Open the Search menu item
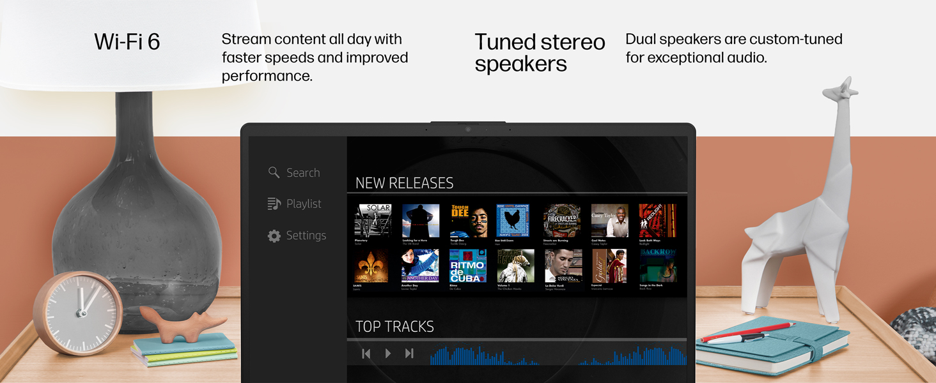The height and width of the screenshot is (383, 936). (294, 172)
